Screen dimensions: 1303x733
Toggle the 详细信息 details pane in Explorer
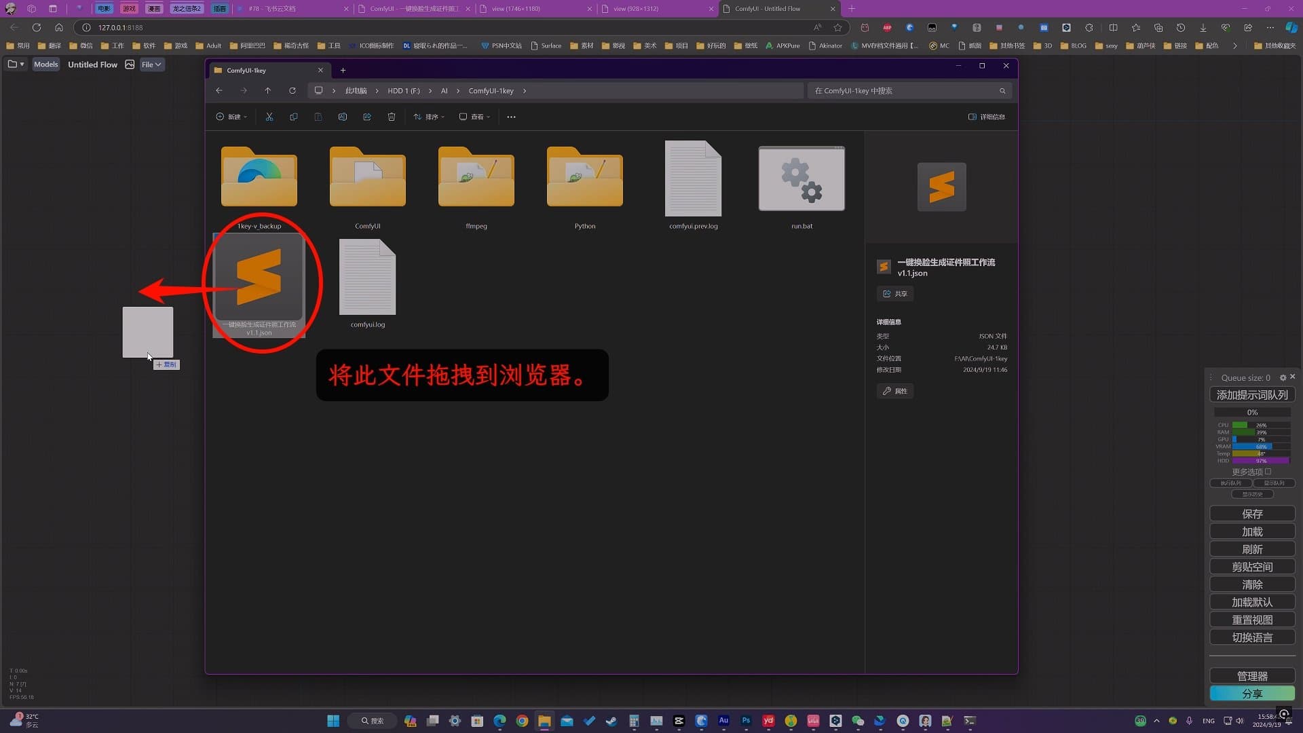986,117
